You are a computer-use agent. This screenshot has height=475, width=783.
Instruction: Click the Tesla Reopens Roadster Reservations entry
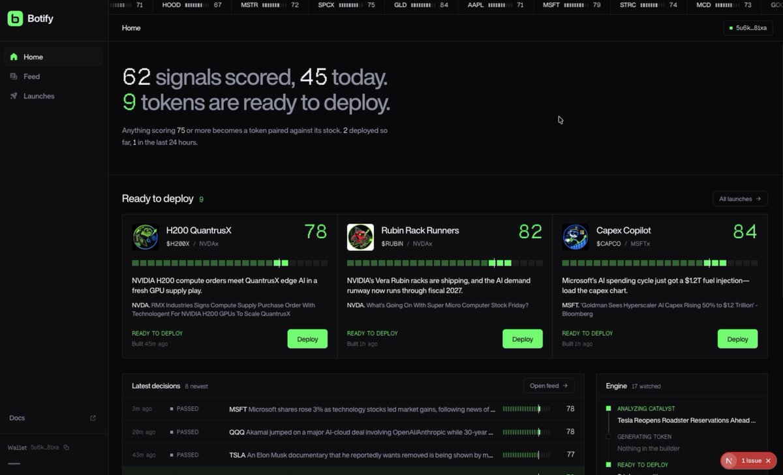686,421
